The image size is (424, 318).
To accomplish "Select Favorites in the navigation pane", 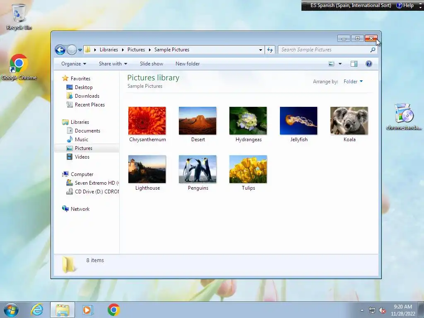I will coord(80,78).
